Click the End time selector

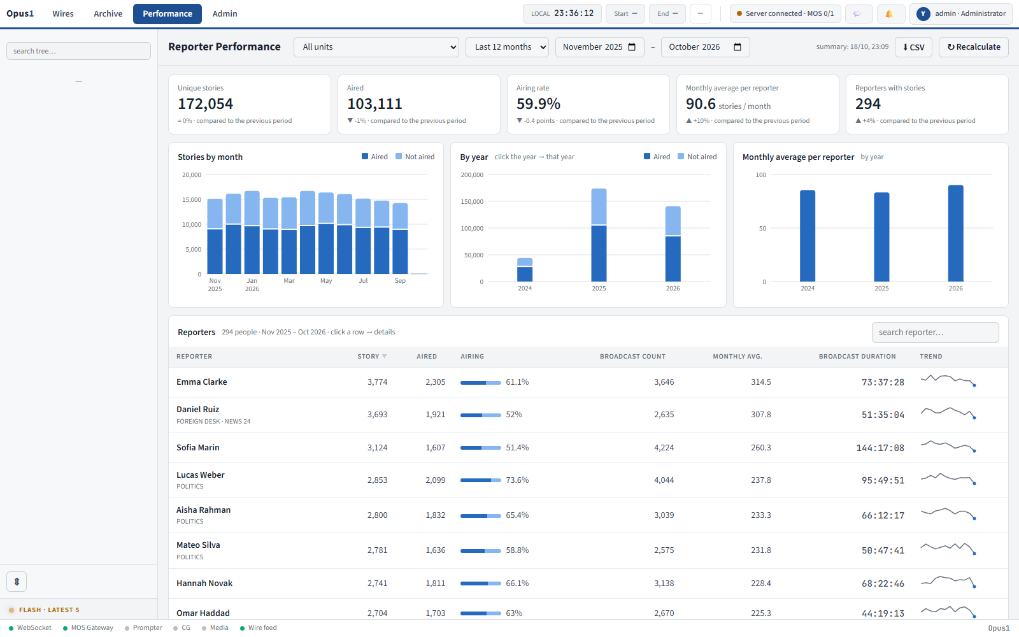[x=667, y=13]
